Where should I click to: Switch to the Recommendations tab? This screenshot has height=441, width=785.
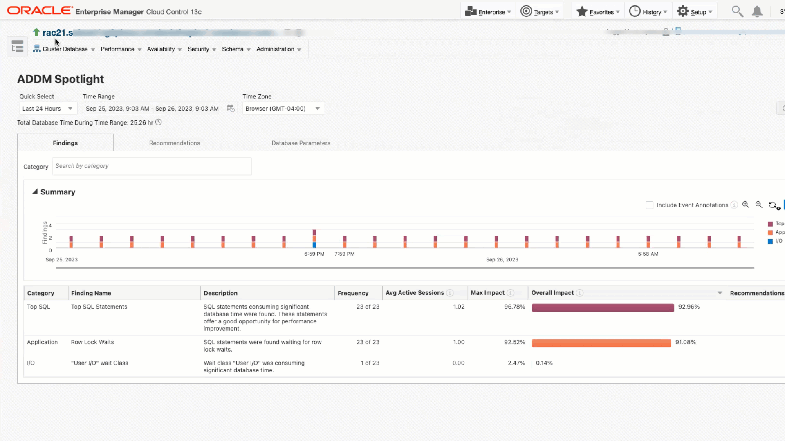(x=175, y=143)
